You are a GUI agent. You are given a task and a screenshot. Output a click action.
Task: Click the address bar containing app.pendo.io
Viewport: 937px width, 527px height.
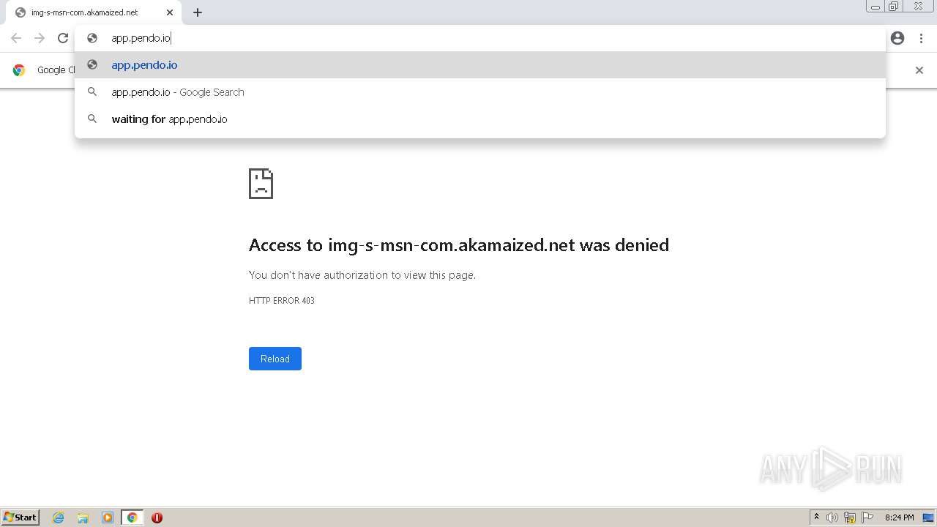pyautogui.click(x=480, y=38)
